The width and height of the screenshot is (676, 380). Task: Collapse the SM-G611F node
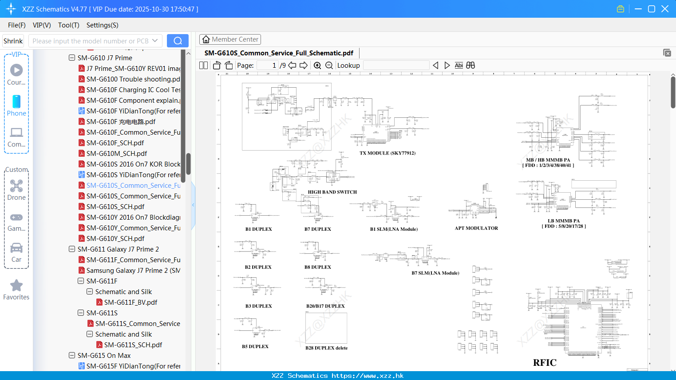pyautogui.click(x=81, y=281)
